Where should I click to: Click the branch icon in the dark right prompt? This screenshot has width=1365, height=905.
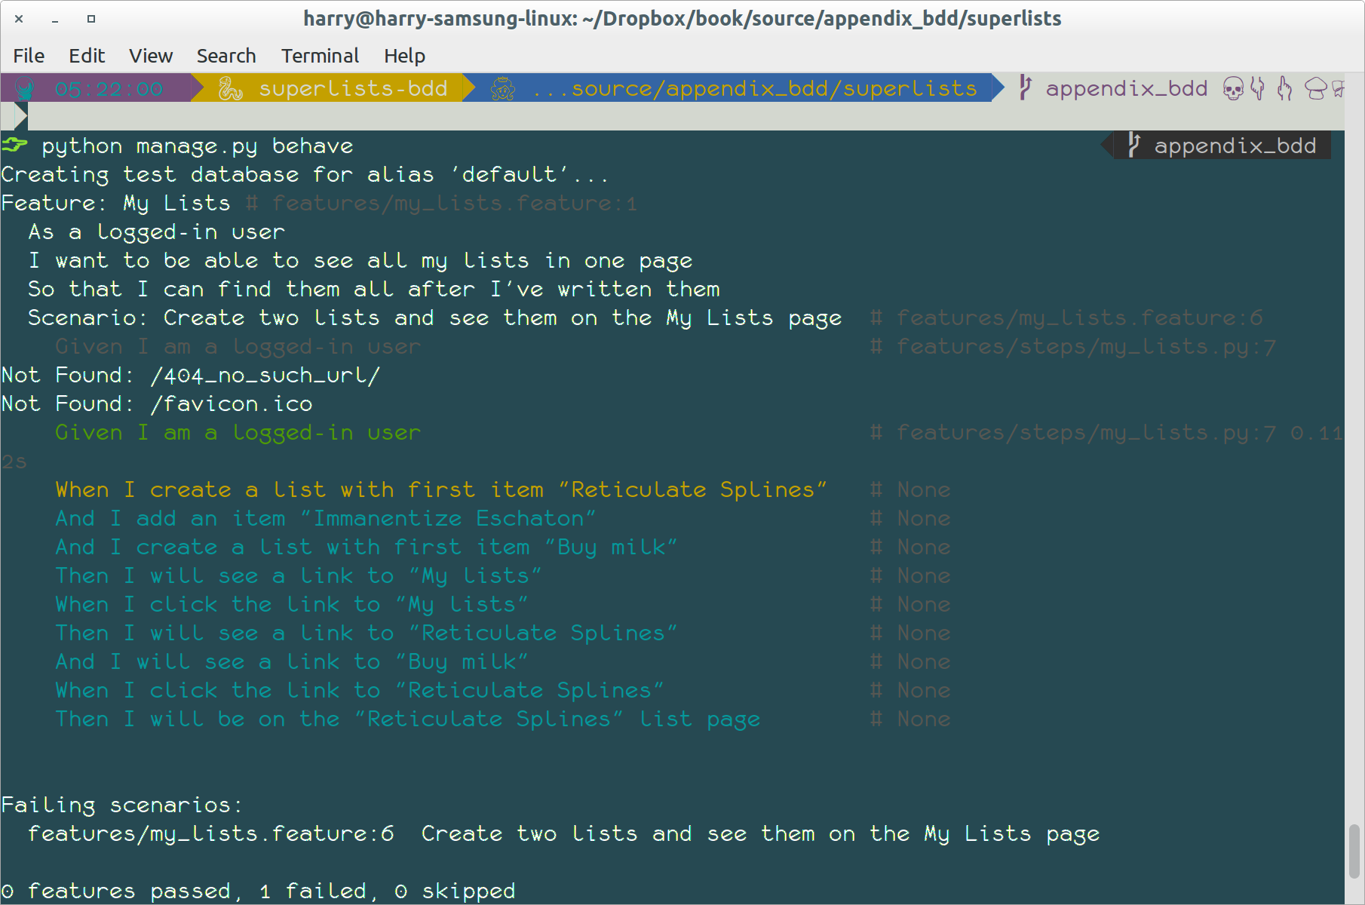(x=1133, y=145)
